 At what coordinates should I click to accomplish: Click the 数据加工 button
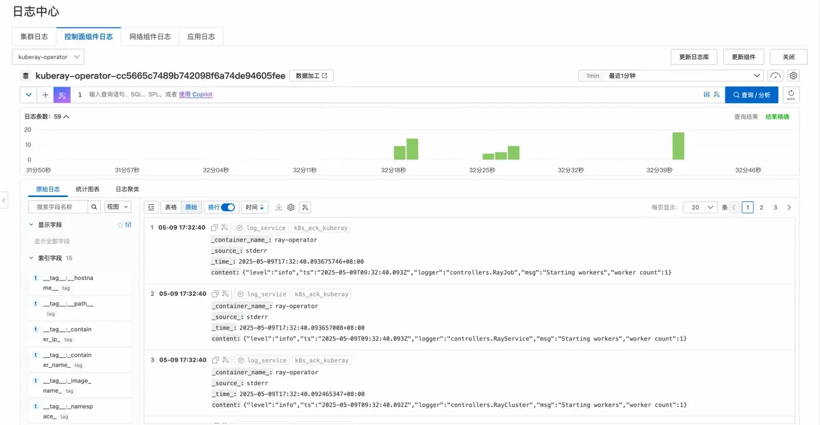tap(312, 76)
